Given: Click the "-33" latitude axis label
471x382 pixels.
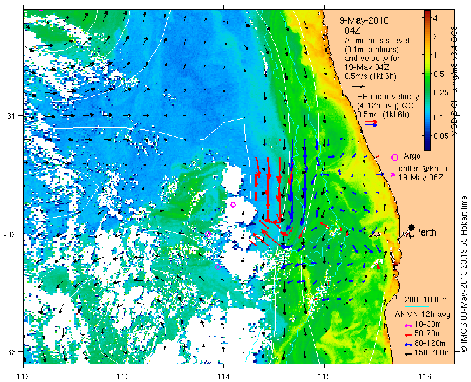Looking at the screenshot, I should click(9, 352).
